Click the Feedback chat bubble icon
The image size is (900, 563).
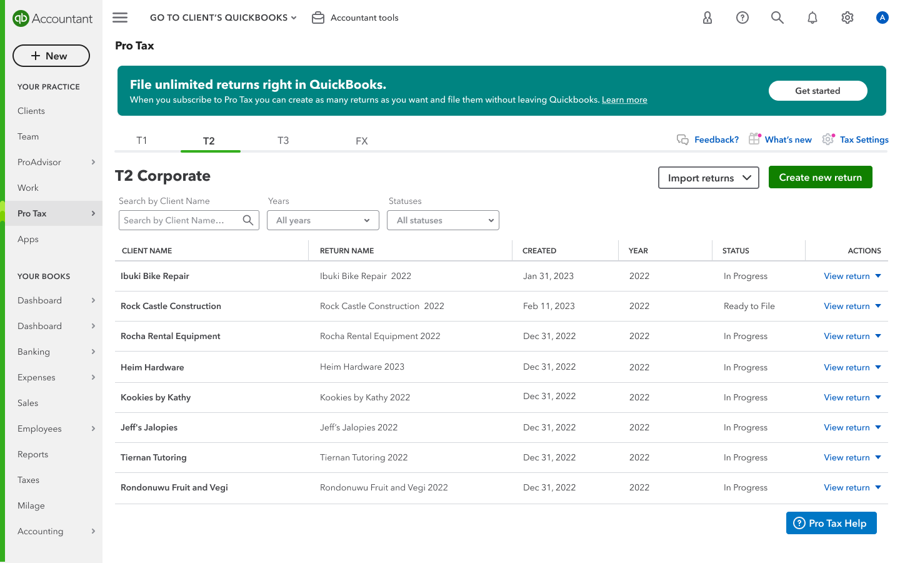pyautogui.click(x=682, y=139)
